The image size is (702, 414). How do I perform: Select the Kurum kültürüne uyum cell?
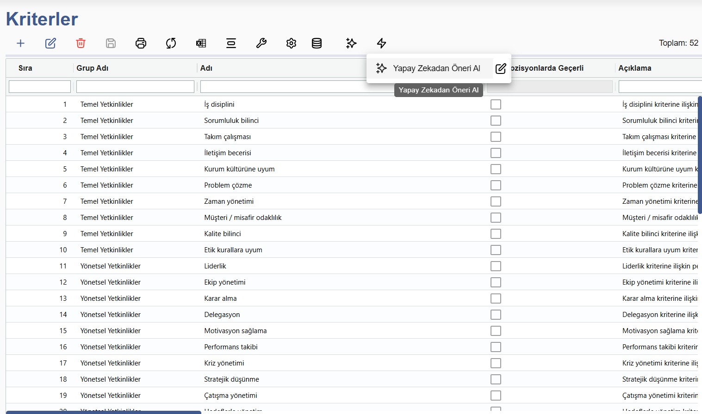point(239,169)
